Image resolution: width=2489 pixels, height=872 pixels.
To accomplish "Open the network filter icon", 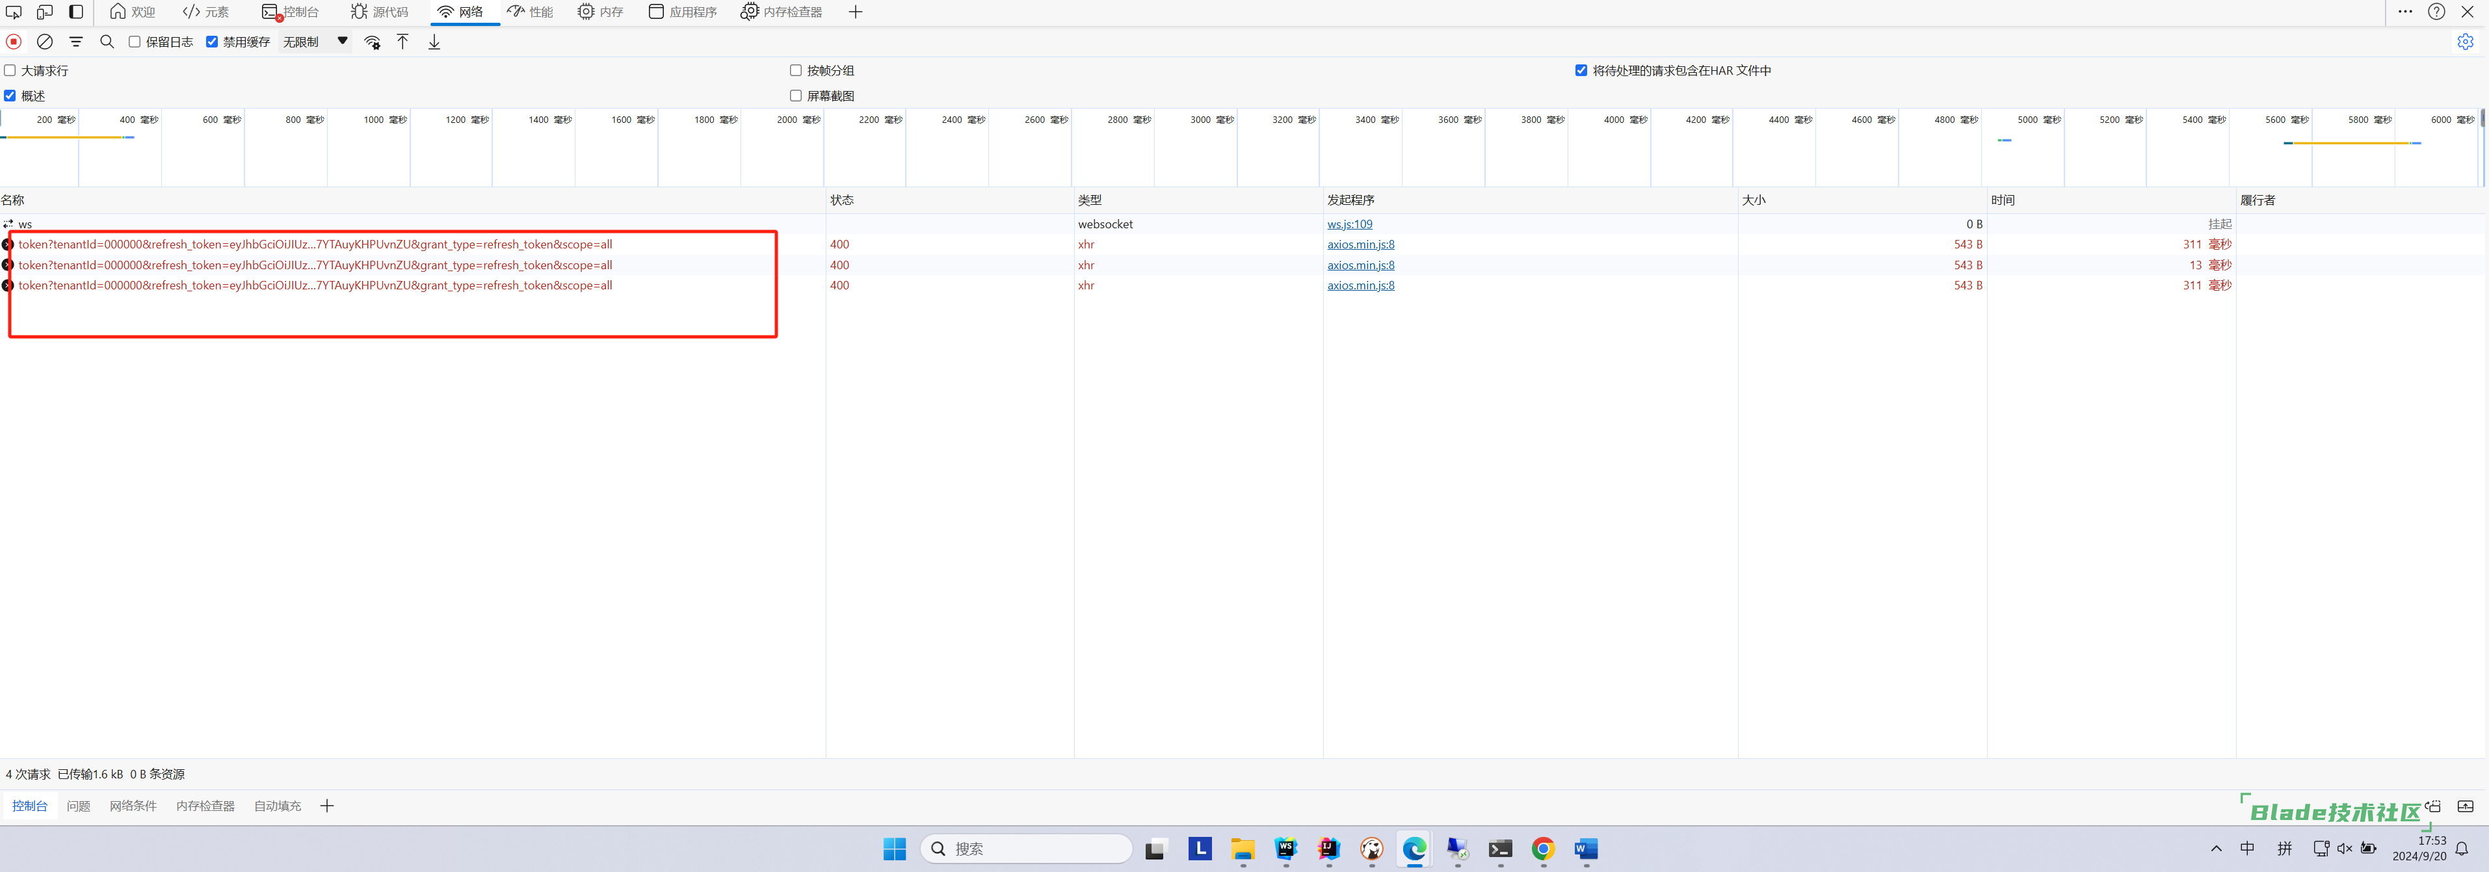I will pyautogui.click(x=75, y=42).
